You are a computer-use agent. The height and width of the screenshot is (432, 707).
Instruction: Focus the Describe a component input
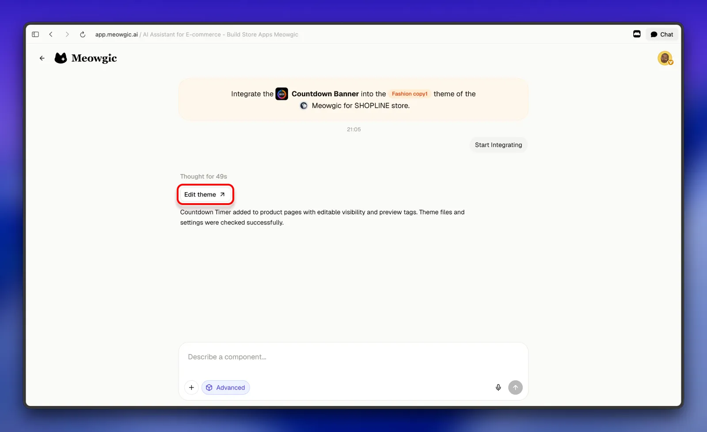353,357
